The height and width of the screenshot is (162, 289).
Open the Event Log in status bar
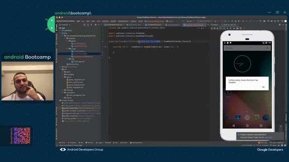263,143
